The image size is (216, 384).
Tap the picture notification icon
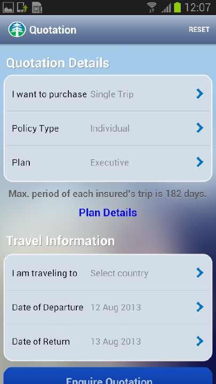(x=8, y=8)
